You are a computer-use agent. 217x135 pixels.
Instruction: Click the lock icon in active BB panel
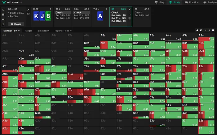(x=129, y=14)
